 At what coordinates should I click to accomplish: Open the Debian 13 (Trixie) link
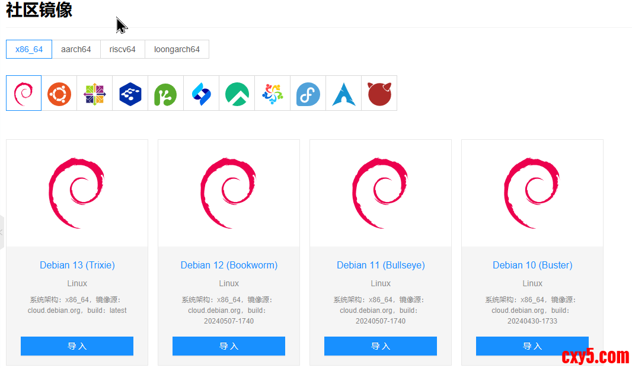(x=78, y=265)
